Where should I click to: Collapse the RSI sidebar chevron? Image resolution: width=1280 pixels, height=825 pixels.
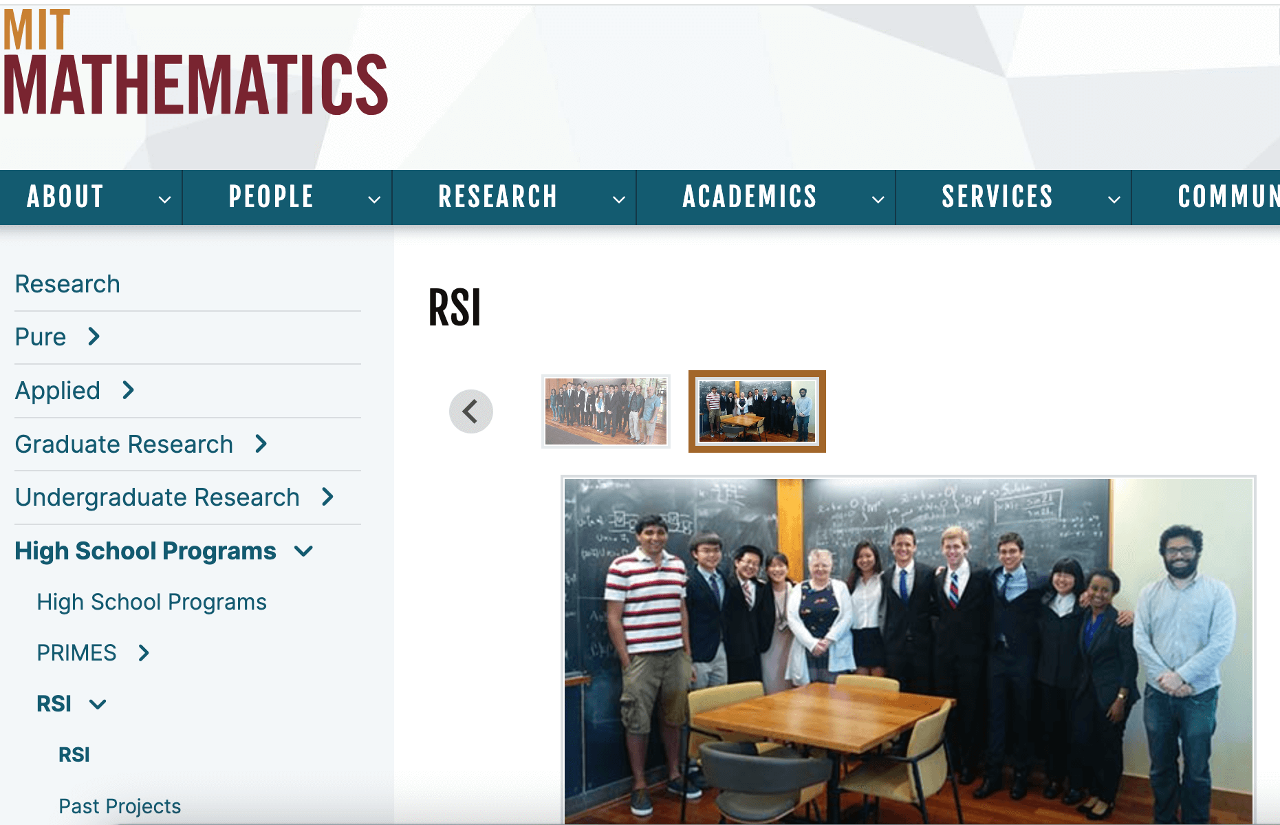tap(98, 704)
